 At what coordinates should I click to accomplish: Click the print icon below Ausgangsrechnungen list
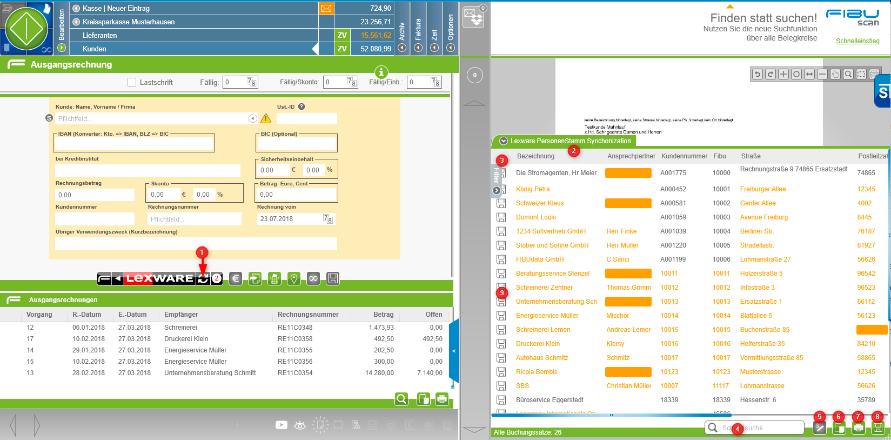pyautogui.click(x=442, y=399)
